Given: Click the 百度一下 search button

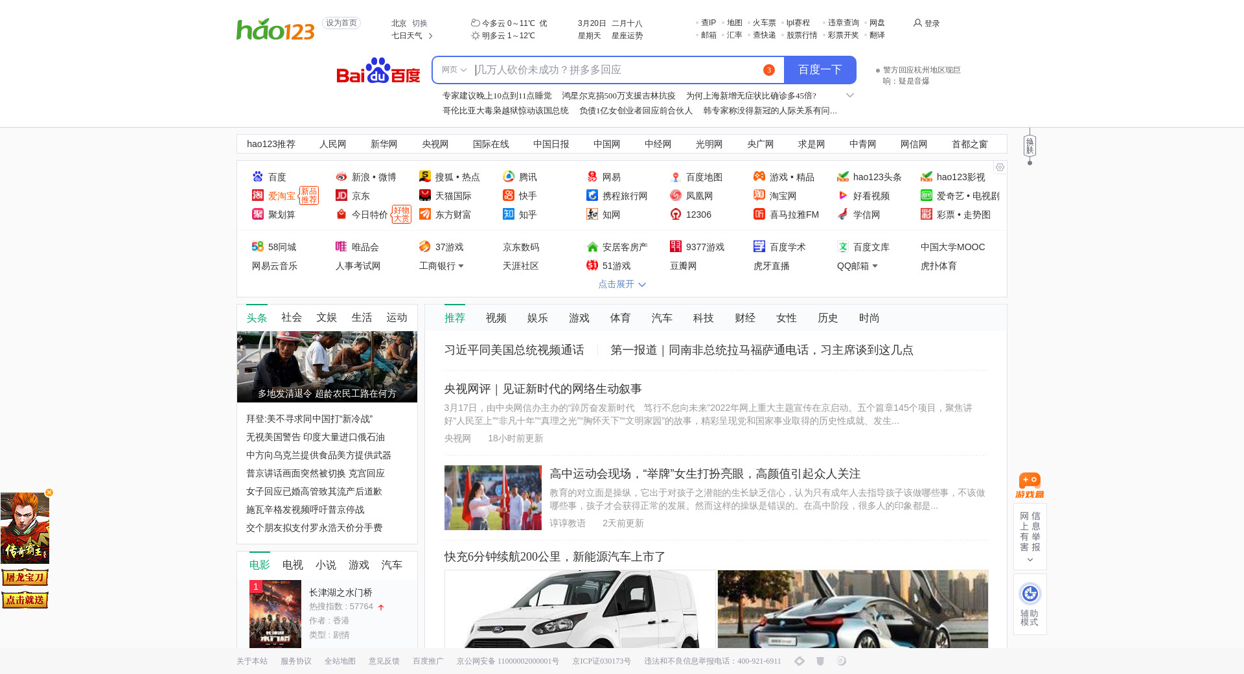Looking at the screenshot, I should point(820,70).
